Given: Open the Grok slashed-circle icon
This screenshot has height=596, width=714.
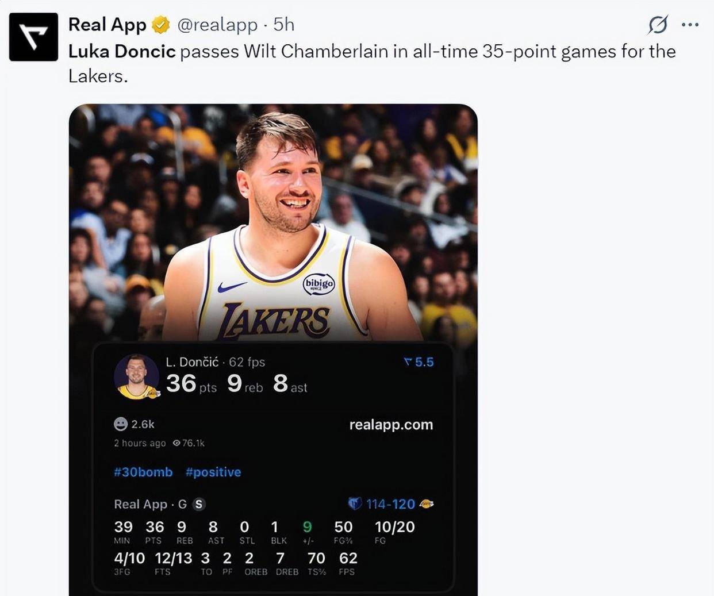Looking at the screenshot, I should coord(658,25).
